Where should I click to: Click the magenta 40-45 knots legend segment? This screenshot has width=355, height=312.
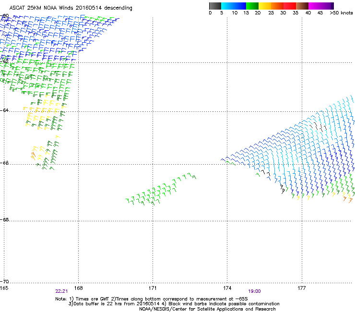[315, 6]
